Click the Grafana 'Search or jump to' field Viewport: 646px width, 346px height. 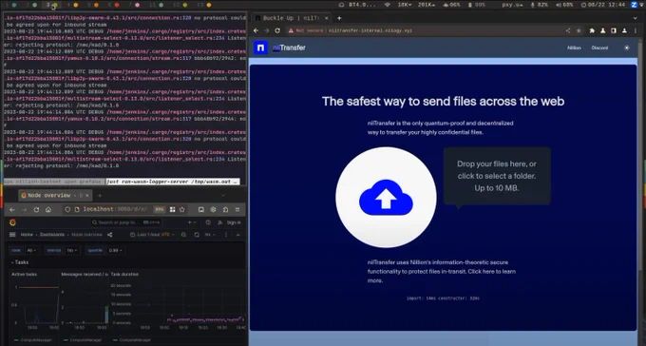click(125, 222)
